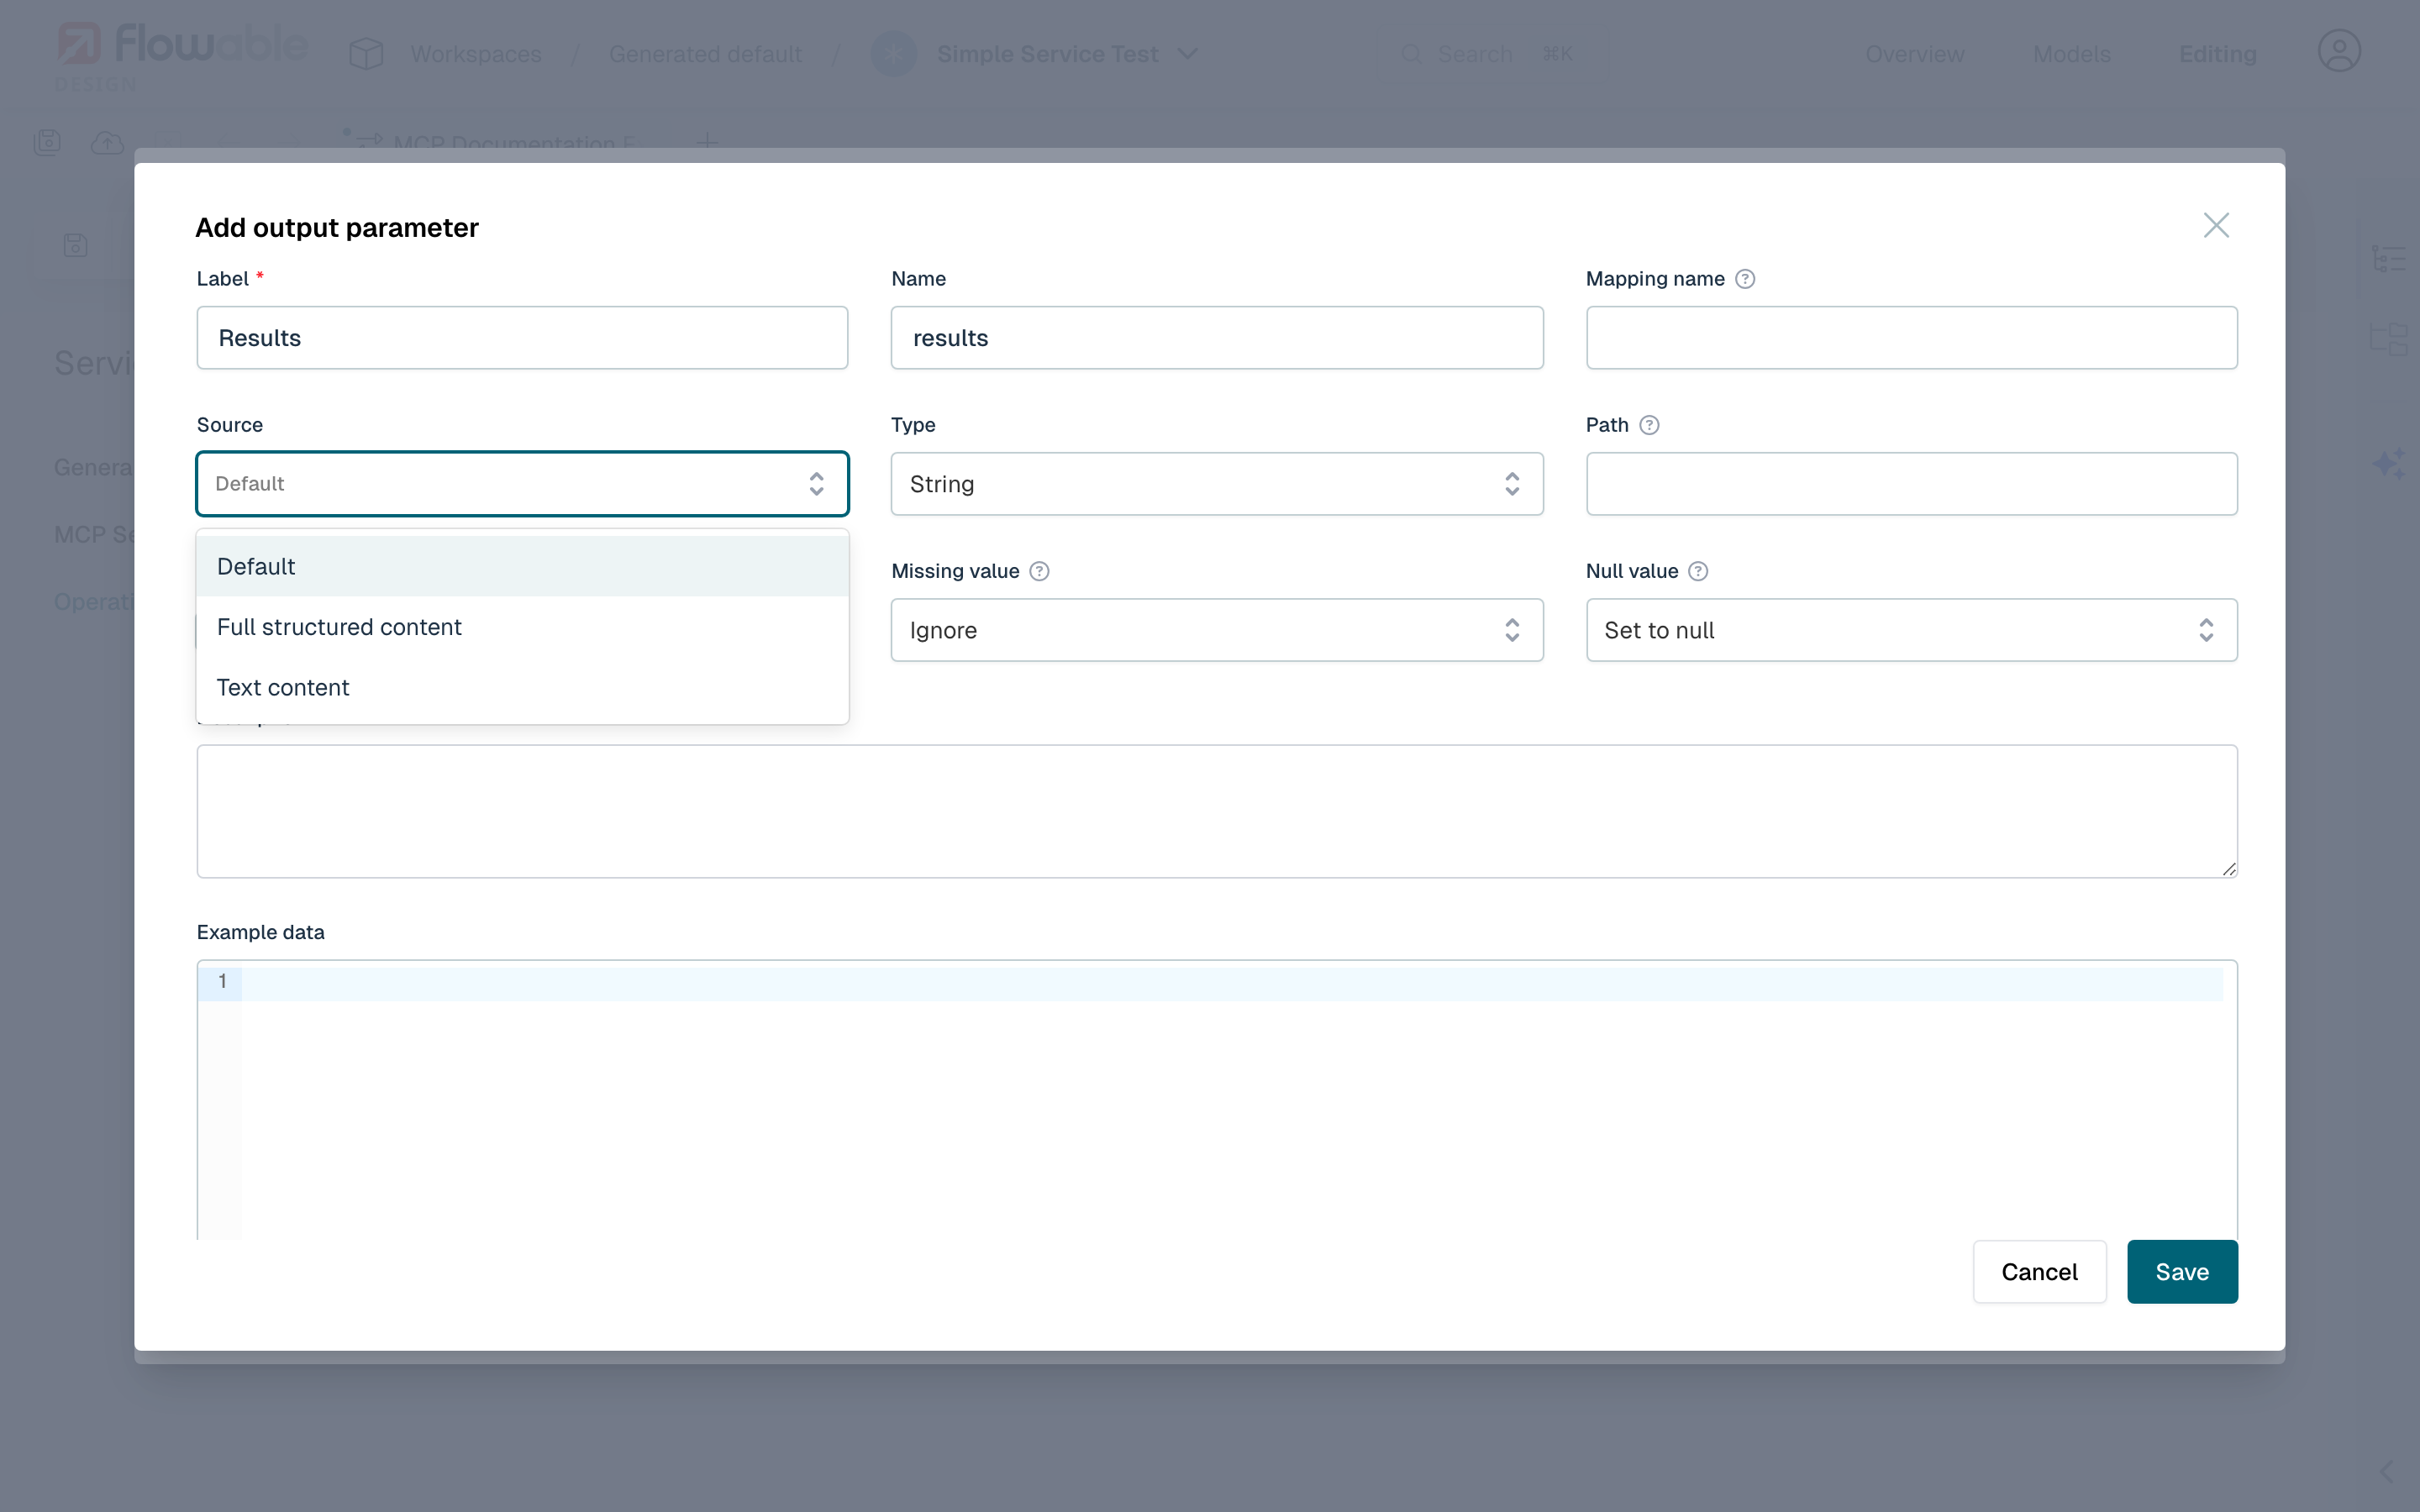Screen dimensions: 2420x1512
Task: Open the Missing value dropdown showing Ignore
Action: (x=1216, y=630)
